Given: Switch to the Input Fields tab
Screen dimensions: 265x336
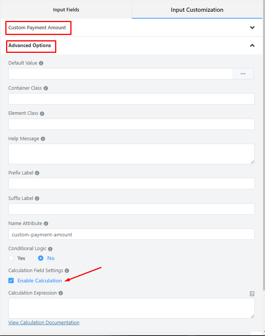Looking at the screenshot, I should coord(66,10).
